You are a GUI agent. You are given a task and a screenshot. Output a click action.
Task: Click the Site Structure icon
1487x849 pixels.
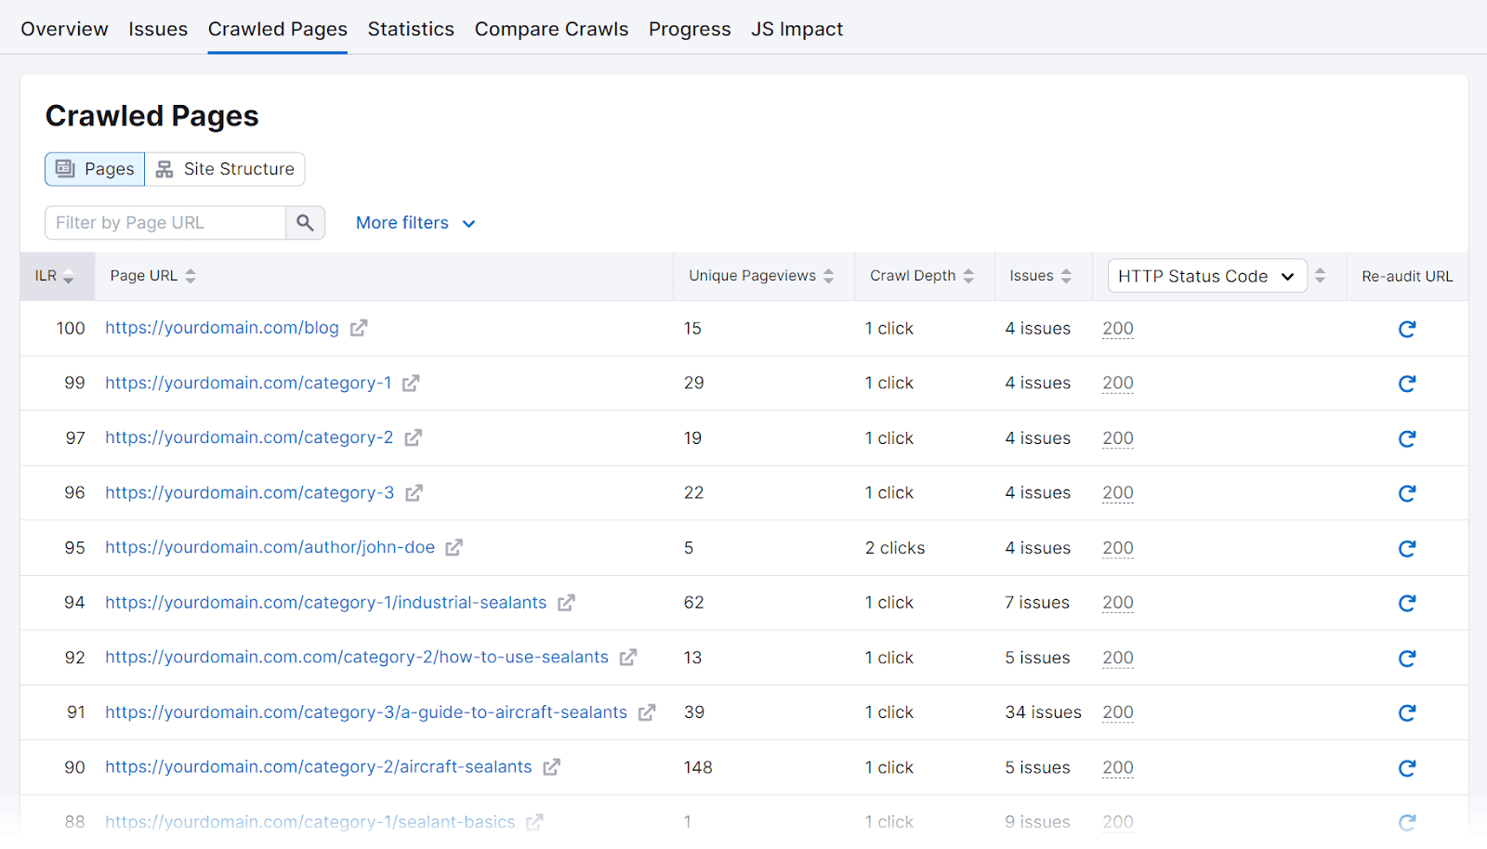tap(164, 169)
